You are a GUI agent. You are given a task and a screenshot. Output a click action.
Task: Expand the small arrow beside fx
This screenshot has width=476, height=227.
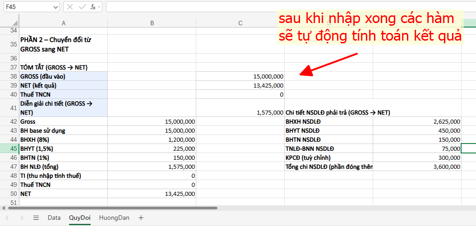coord(99,7)
